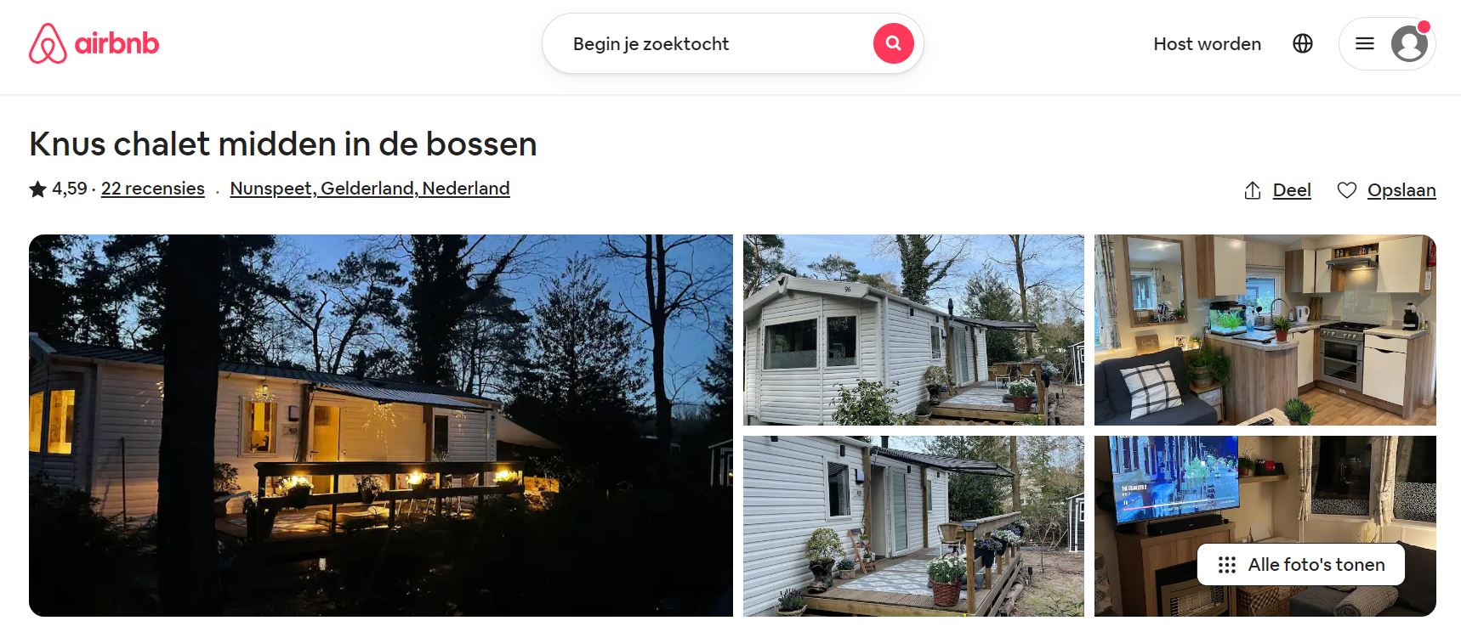1461x632 pixels.
Task: Open Nunspeet, Gelderland, Nederland location link
Action: click(370, 189)
